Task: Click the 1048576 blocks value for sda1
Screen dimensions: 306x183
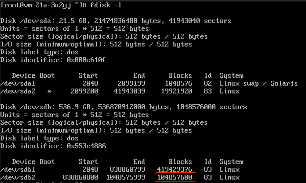Action: 178,84
